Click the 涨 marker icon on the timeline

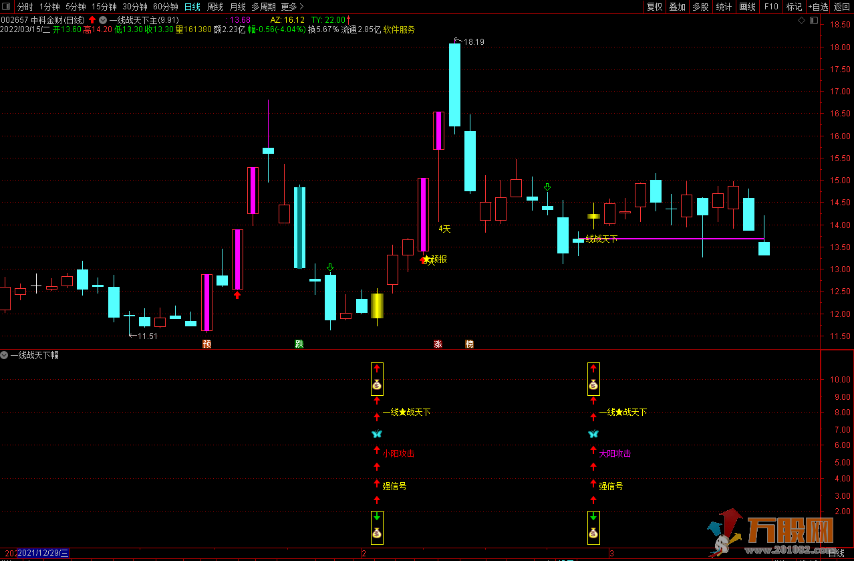point(438,344)
